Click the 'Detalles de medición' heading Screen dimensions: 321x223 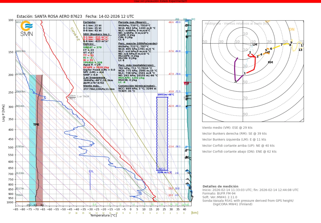pyautogui.click(x=220, y=186)
